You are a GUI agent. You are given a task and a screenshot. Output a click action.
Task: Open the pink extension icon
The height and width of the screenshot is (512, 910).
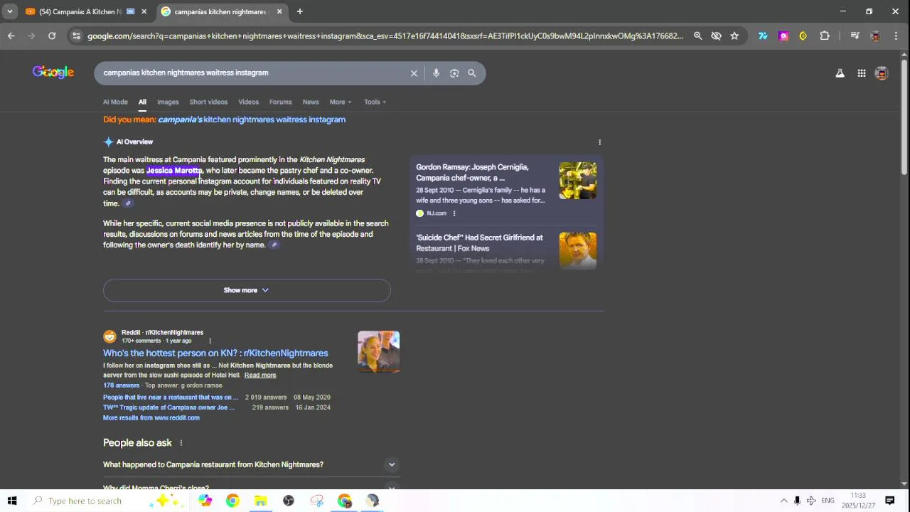pos(783,36)
